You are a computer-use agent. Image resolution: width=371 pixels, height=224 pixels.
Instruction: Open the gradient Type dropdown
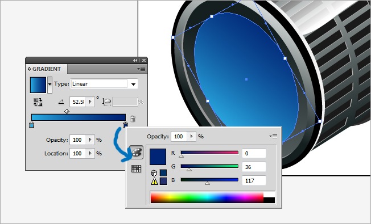[x=134, y=84]
